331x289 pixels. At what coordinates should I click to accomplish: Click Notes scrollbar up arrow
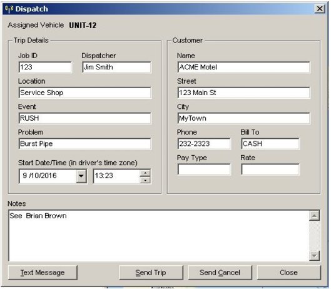pos(314,216)
